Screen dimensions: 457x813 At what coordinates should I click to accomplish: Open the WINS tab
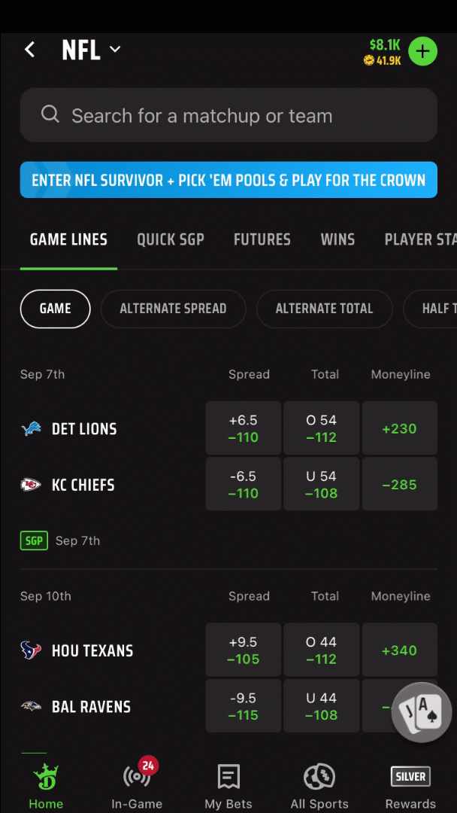[x=337, y=239]
